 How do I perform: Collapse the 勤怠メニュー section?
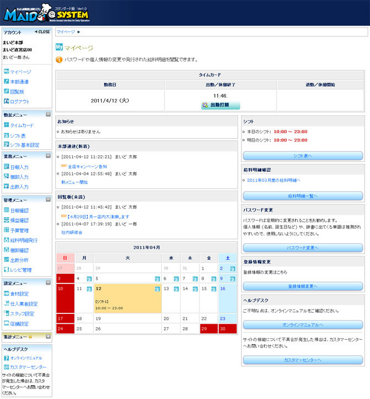click(48, 114)
